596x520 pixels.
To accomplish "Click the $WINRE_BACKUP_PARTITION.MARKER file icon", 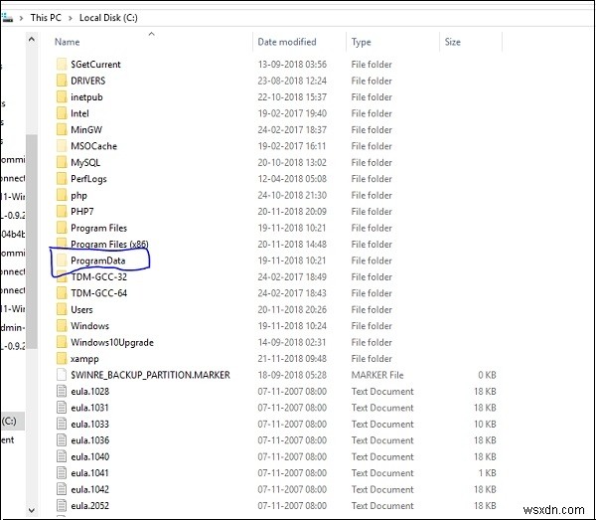I will (x=62, y=375).
